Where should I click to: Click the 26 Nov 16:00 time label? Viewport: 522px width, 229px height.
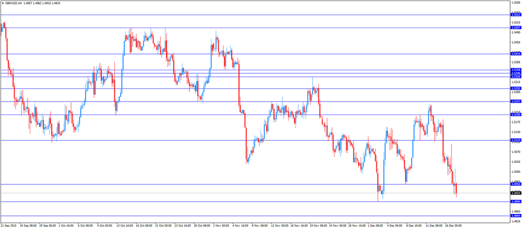pos(357,226)
